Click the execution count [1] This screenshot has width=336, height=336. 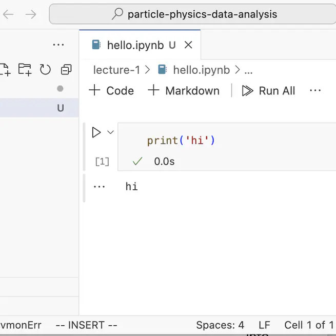(102, 162)
